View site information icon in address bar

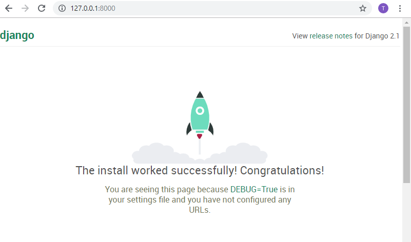pos(62,8)
